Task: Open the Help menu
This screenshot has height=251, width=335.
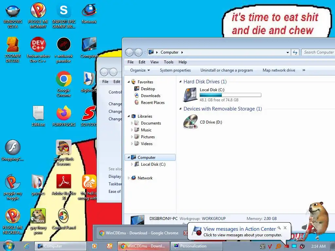Action: [183, 62]
